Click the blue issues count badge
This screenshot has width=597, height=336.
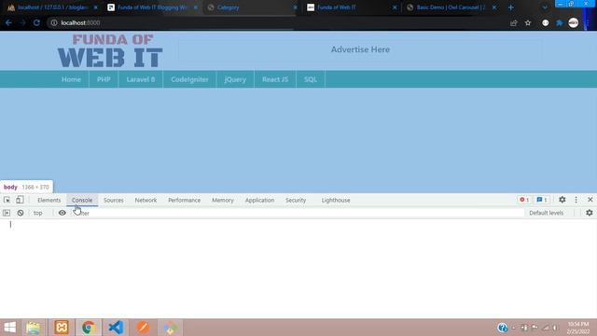click(x=542, y=200)
